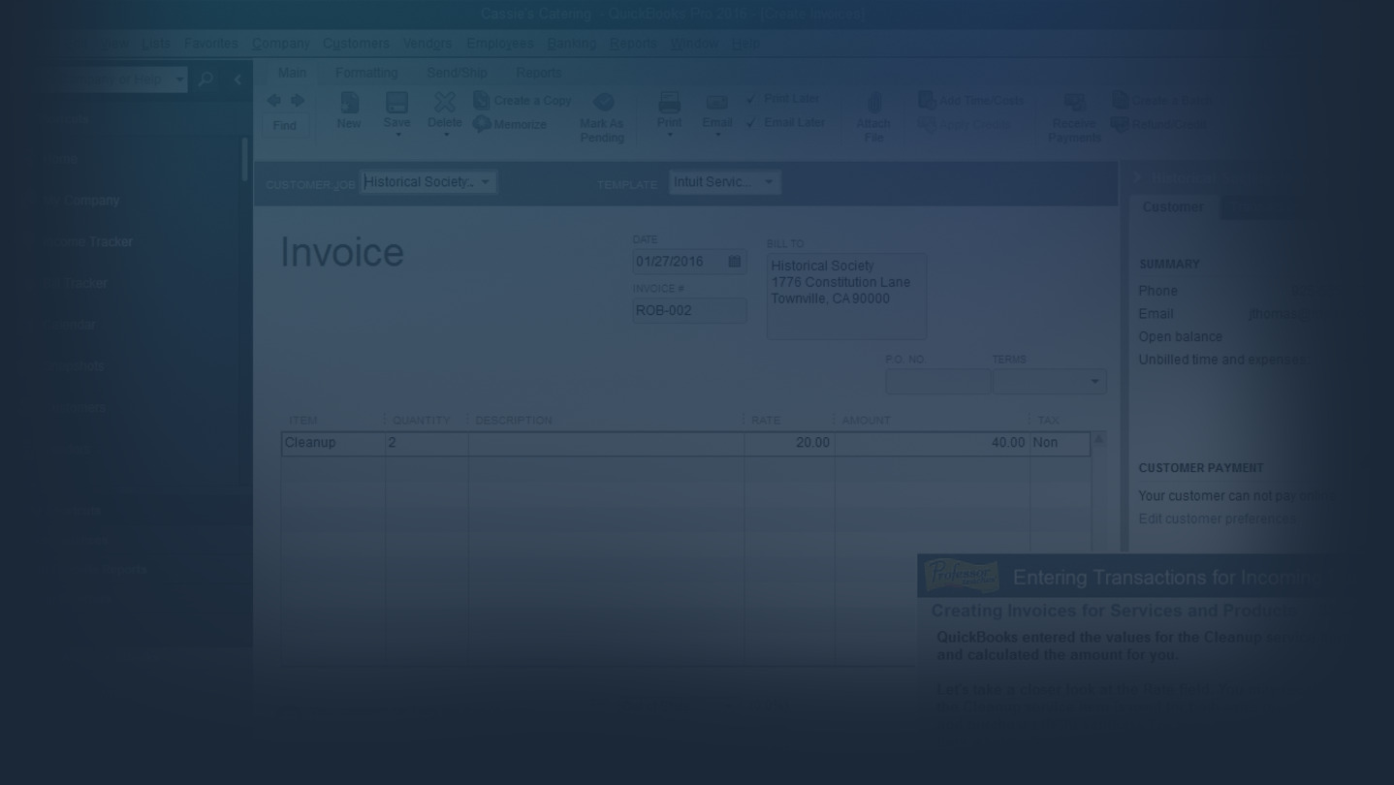Click the Refund/Credit icon
Image resolution: width=1394 pixels, height=785 pixels.
coord(1120,124)
